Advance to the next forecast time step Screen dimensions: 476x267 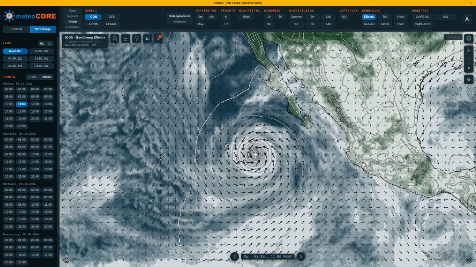[301, 257]
